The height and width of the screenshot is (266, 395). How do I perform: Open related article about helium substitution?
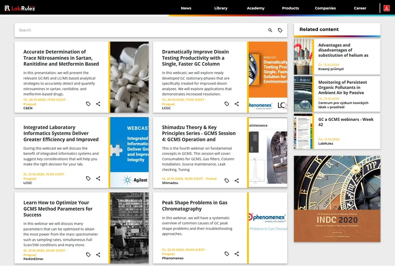(343, 50)
